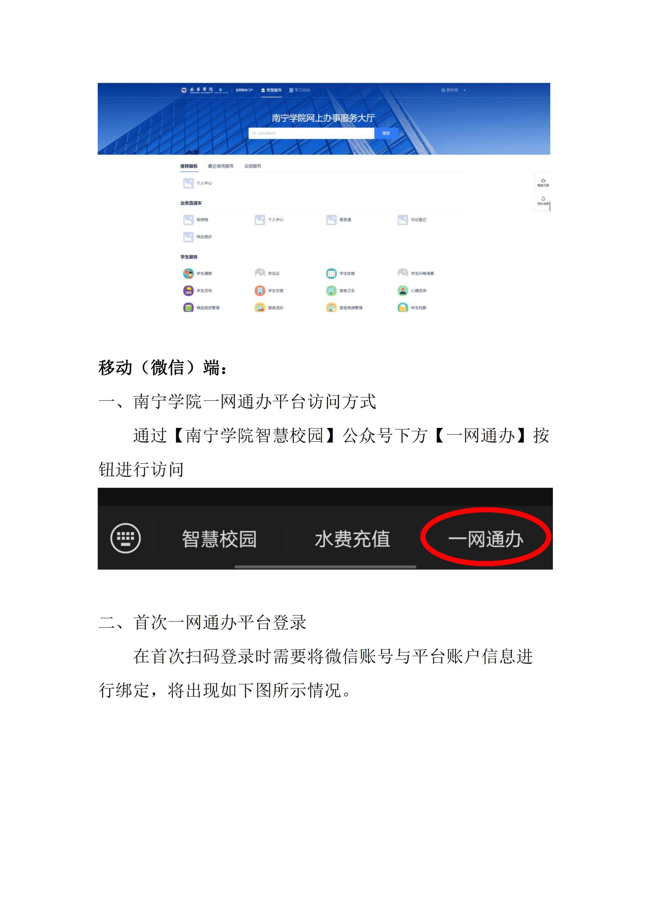Tap the 智慧校园 menu button

pyautogui.click(x=219, y=539)
